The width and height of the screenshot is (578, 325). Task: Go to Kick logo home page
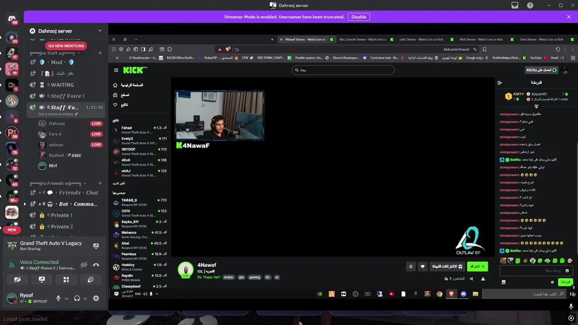tap(134, 70)
